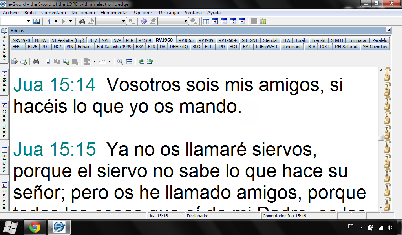Switch to the default multi-pane layout icon
The height and width of the screenshot is (235, 402).
point(206,21)
